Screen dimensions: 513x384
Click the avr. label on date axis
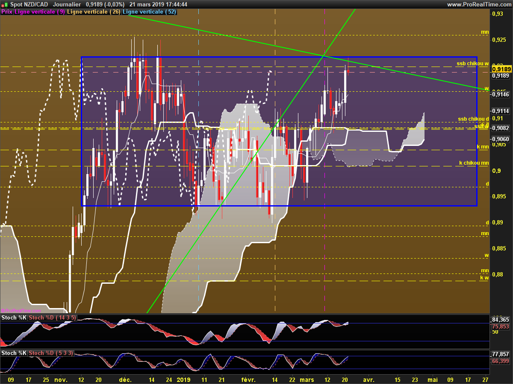coord(369,379)
